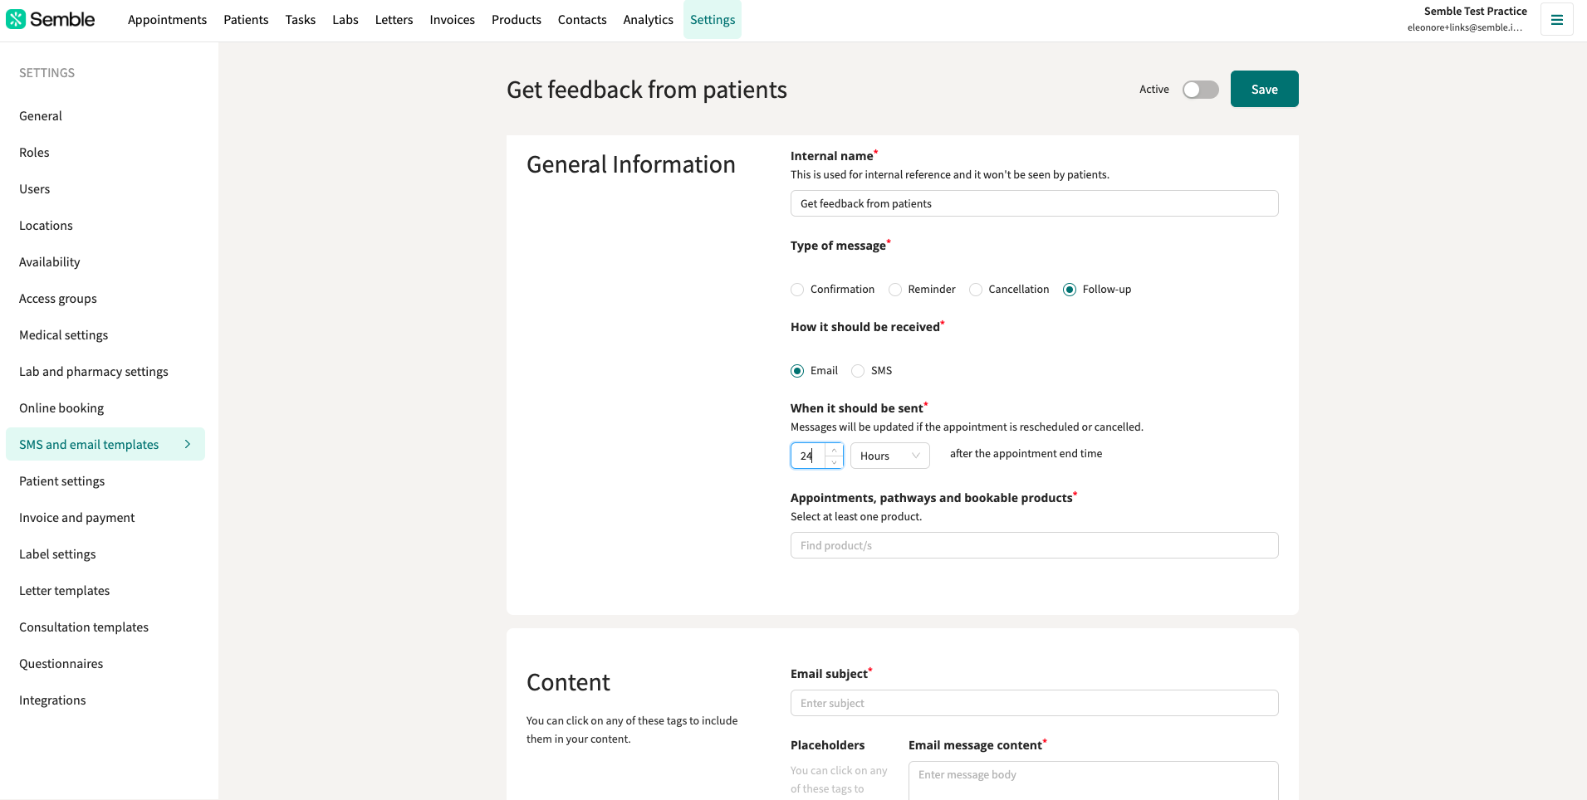1587x800 pixels.
Task: Open the Appointments menu
Action: pos(167,20)
